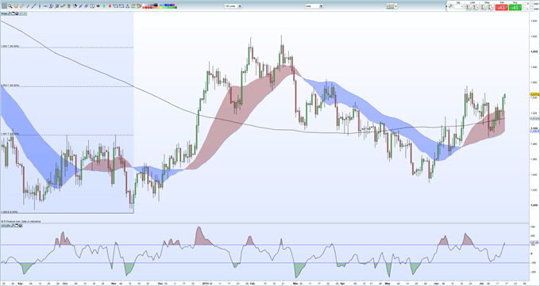
Task: Open the chart style dropdown arrow
Action: click(396, 6)
